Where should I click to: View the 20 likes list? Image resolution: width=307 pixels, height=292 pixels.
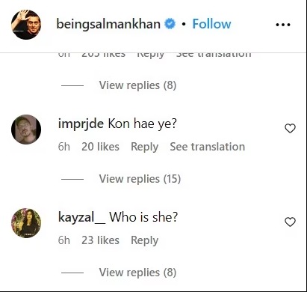pos(100,147)
